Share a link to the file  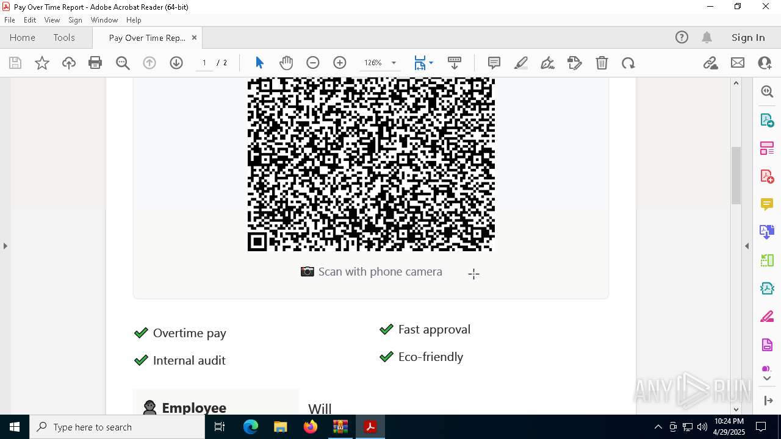710,63
